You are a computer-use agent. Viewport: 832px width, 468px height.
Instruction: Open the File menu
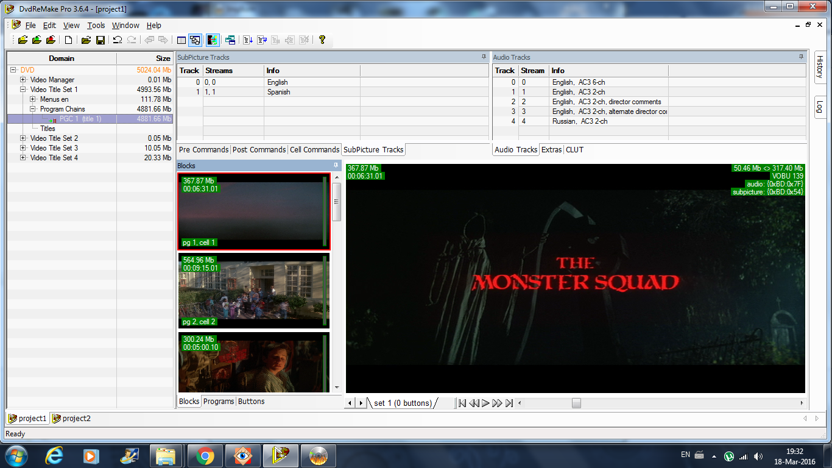click(x=30, y=26)
